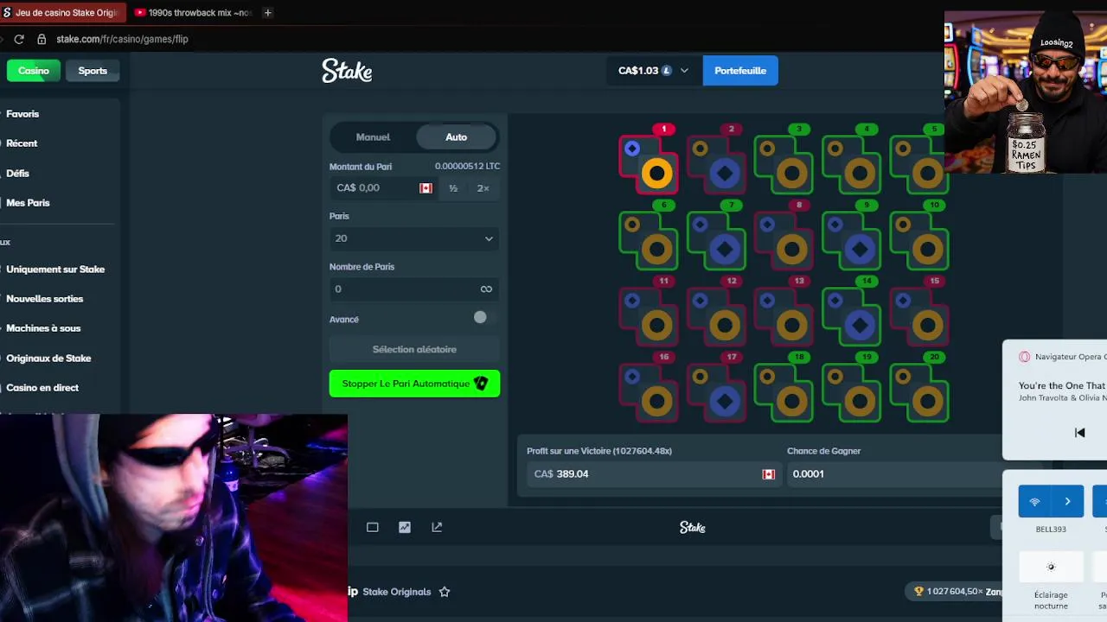
Task: Halve the bet with ½ button
Action: (453, 188)
